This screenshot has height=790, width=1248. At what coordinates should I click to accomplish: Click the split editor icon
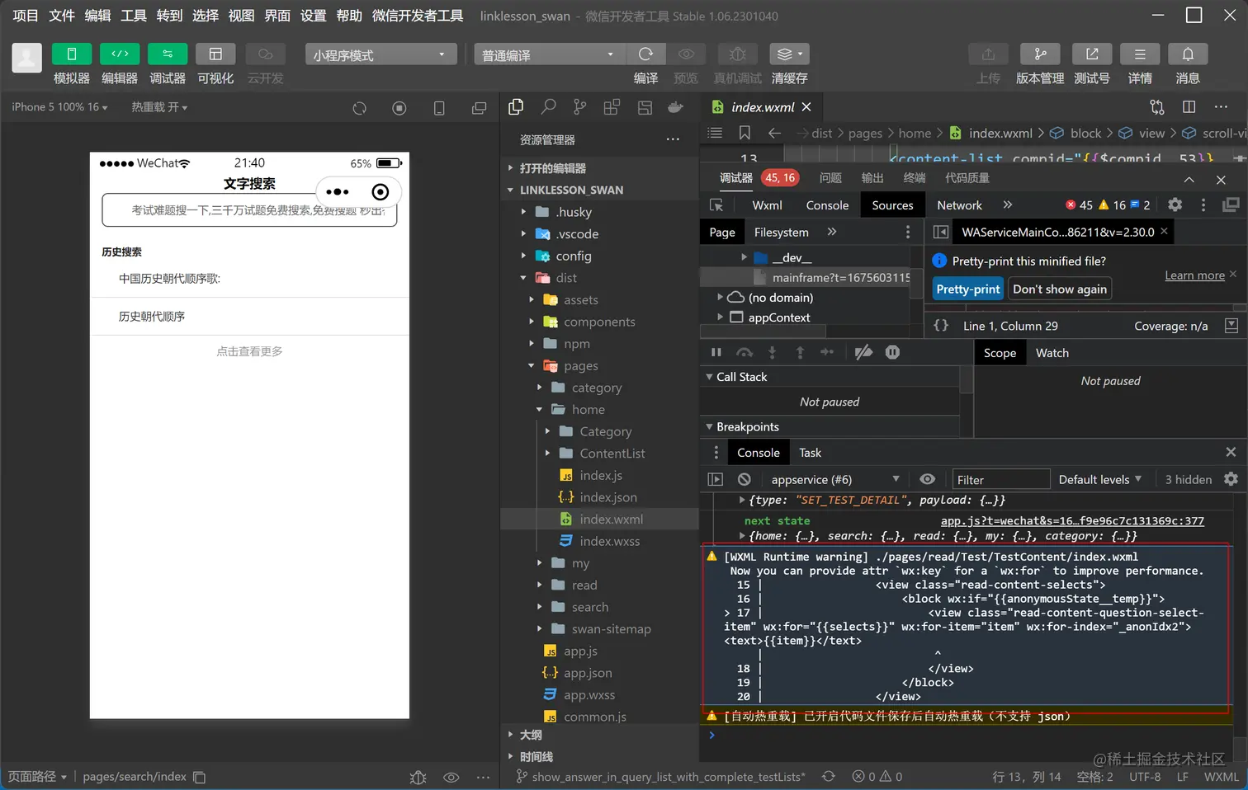pyautogui.click(x=1189, y=107)
